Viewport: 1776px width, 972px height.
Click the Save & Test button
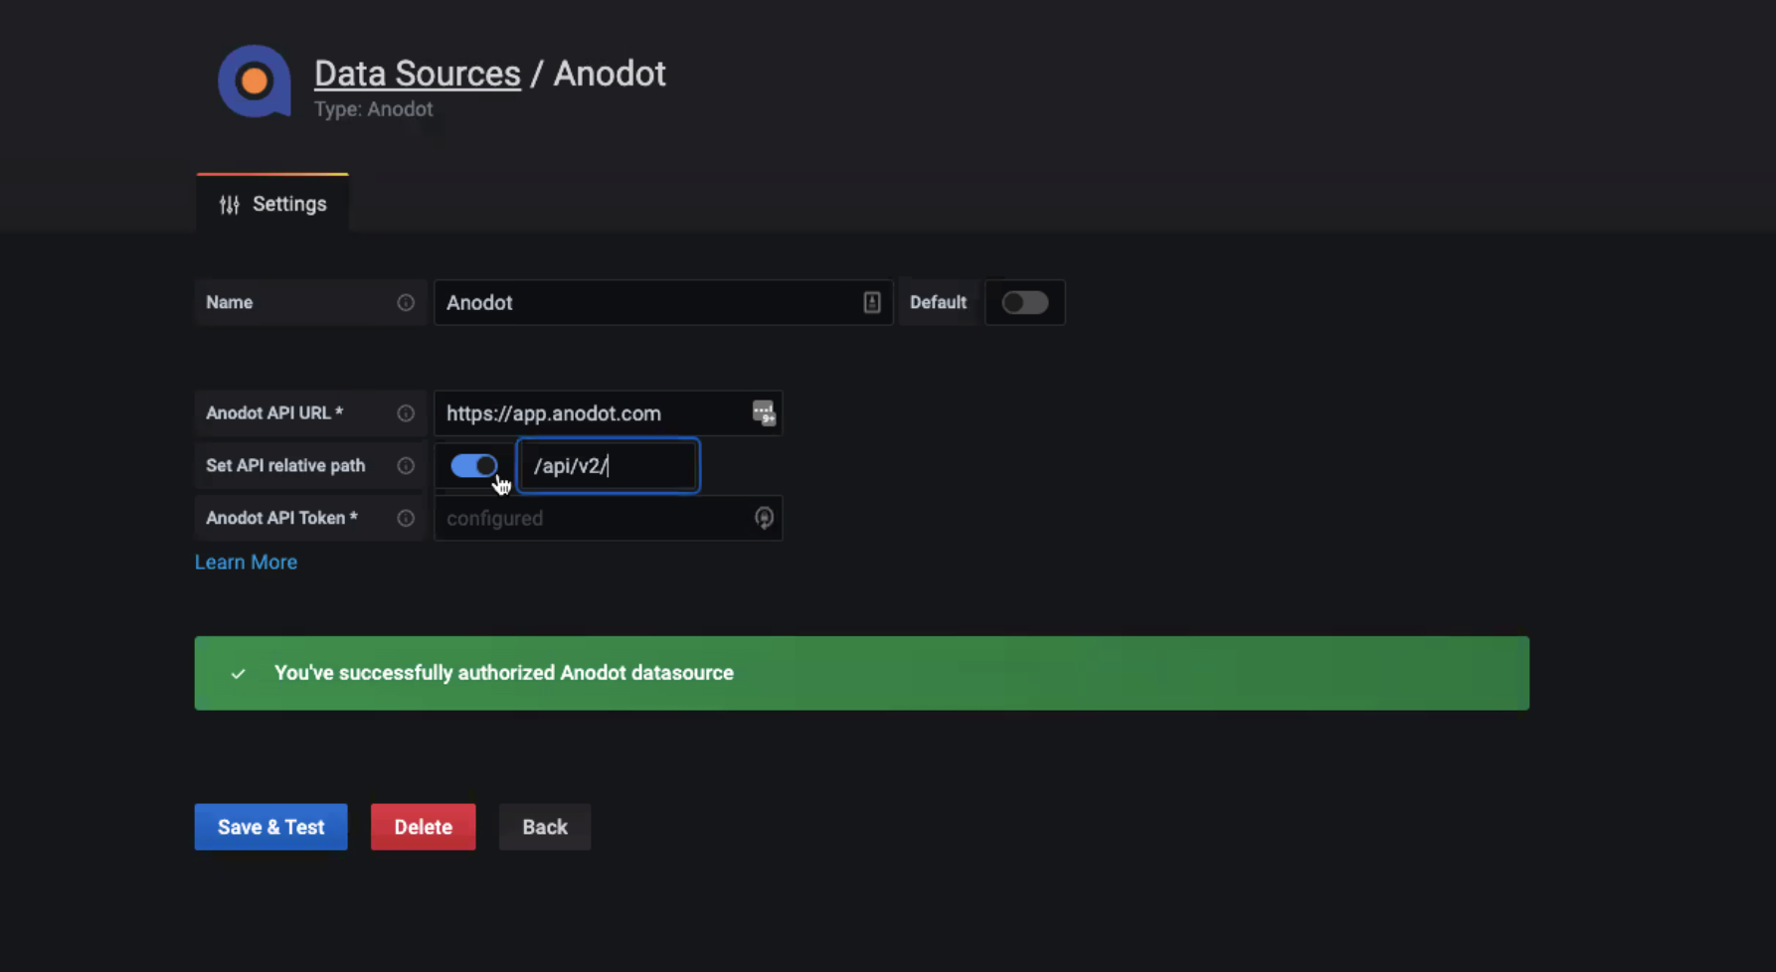click(271, 827)
